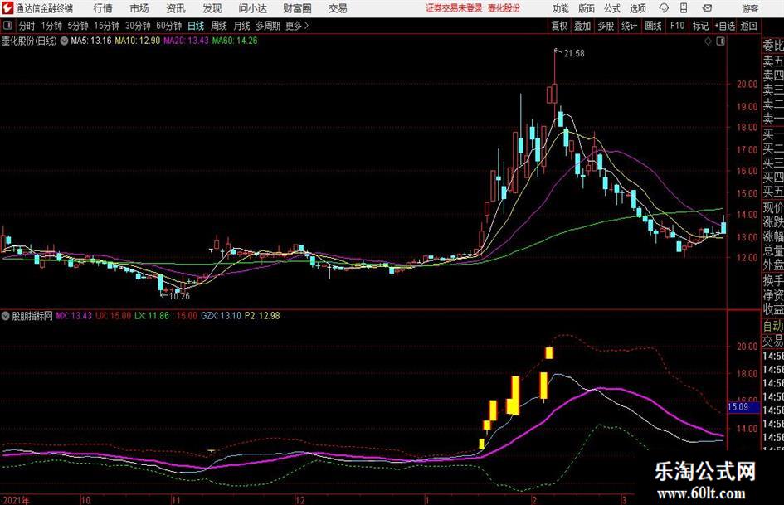The height and width of the screenshot is (505, 784).
Task: Click the month 12 timeline marker
Action: [x=299, y=500]
